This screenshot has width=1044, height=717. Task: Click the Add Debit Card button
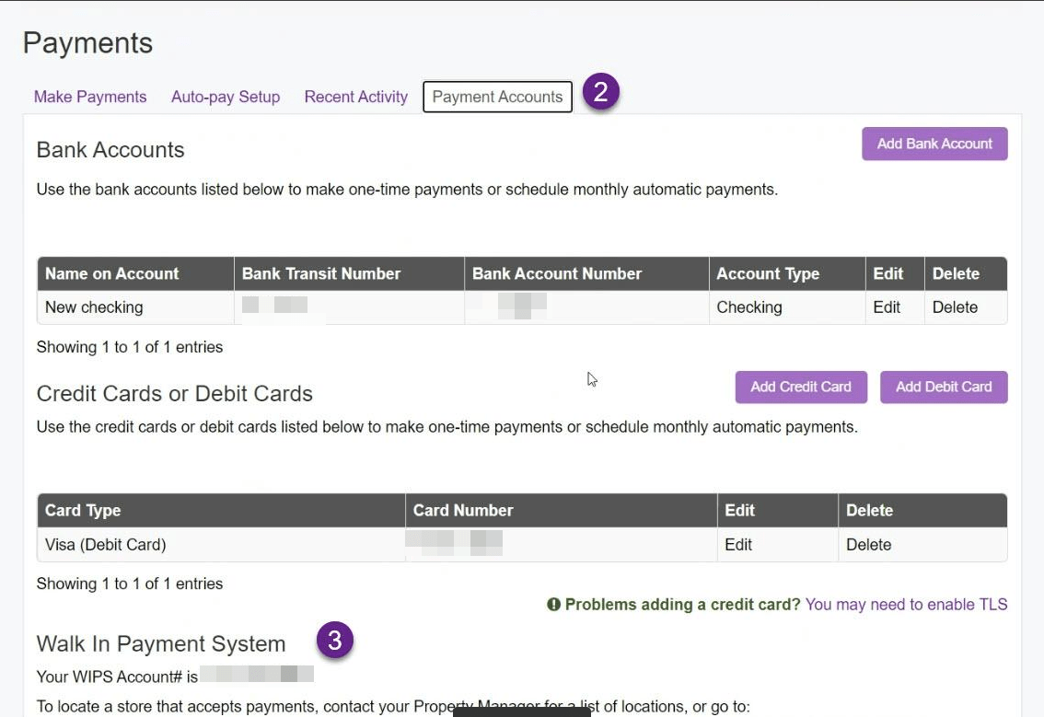coord(944,387)
